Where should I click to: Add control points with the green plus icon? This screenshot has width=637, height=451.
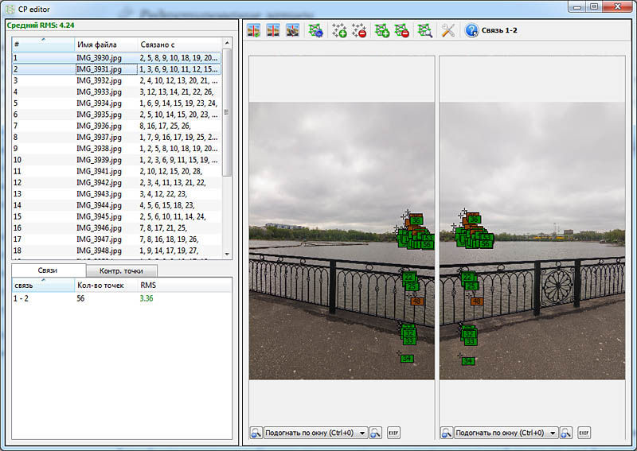[x=339, y=30]
